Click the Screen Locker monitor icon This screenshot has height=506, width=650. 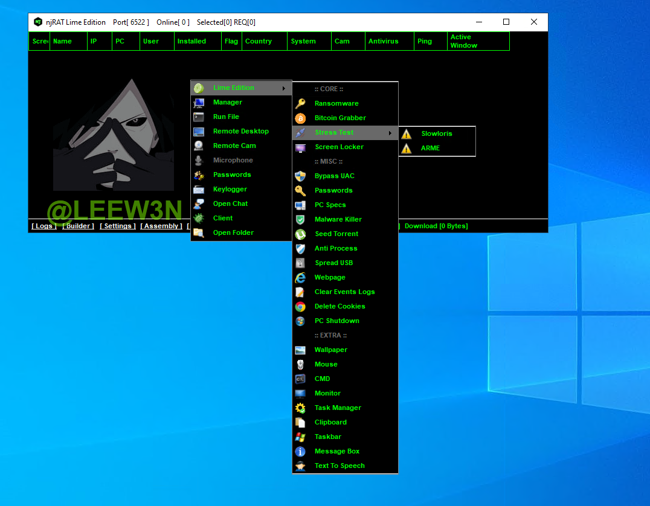point(300,147)
